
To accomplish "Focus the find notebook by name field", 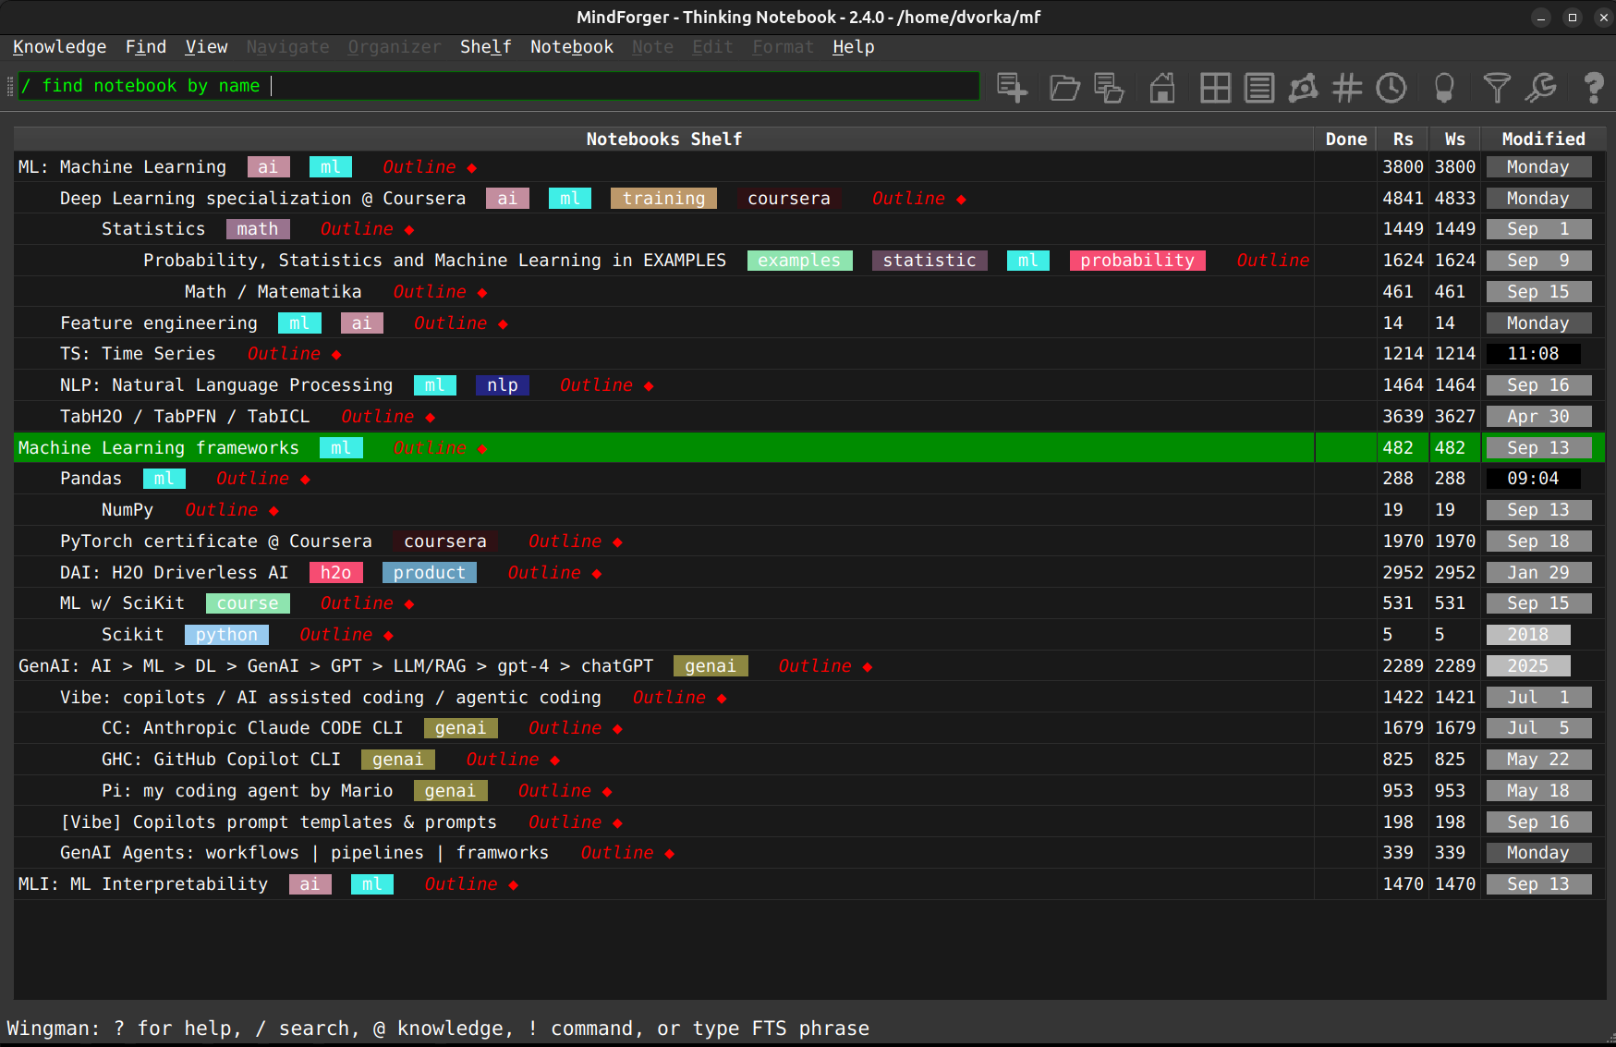I will pyautogui.click(x=499, y=86).
